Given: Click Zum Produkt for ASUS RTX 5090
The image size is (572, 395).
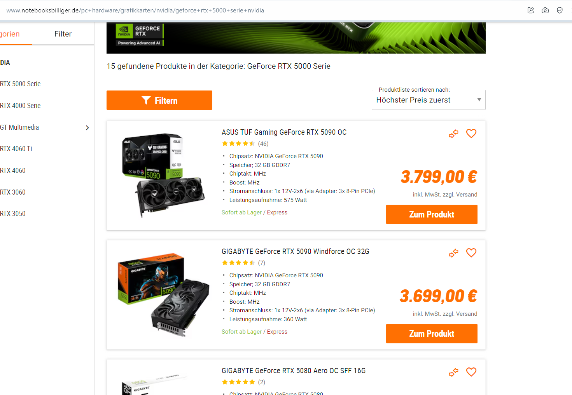Looking at the screenshot, I should [x=432, y=214].
